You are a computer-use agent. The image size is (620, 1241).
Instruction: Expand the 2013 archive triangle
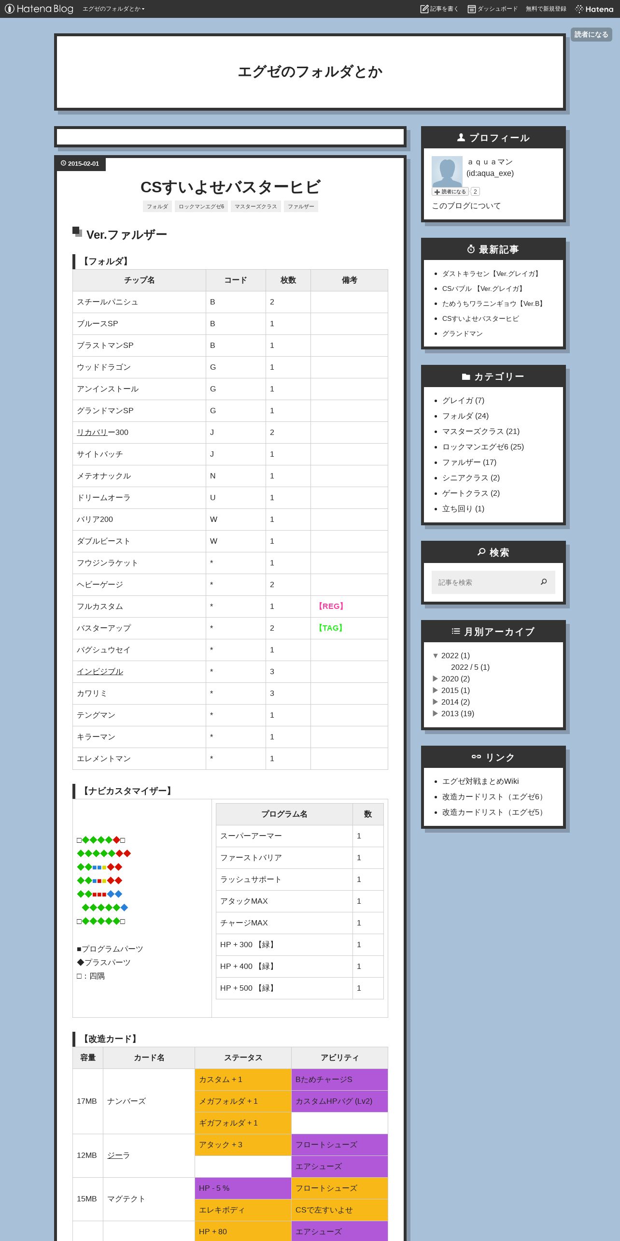coord(435,714)
